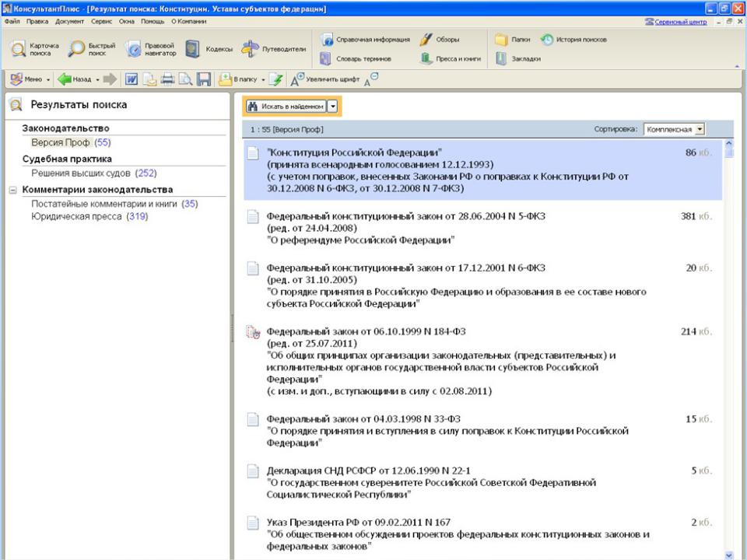Click the forward arrow icon
Screen dimensions: 747x560
pyautogui.click(x=110, y=79)
